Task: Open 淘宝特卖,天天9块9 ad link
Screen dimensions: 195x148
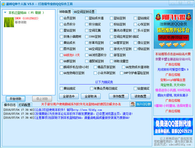Action: [x=173, y=85]
